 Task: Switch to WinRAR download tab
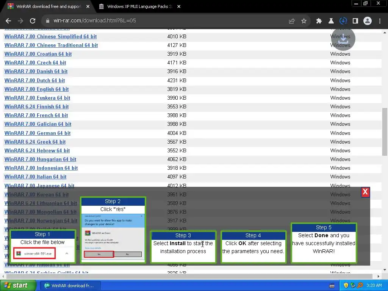click(x=48, y=6)
